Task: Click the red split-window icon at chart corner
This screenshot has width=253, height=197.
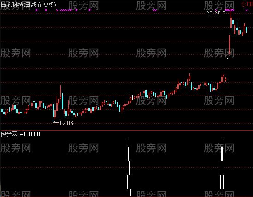Action: (250, 4)
